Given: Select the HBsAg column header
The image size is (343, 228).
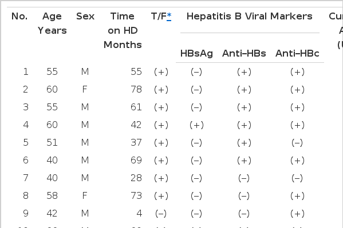Looking at the screenshot, I should [x=196, y=54].
